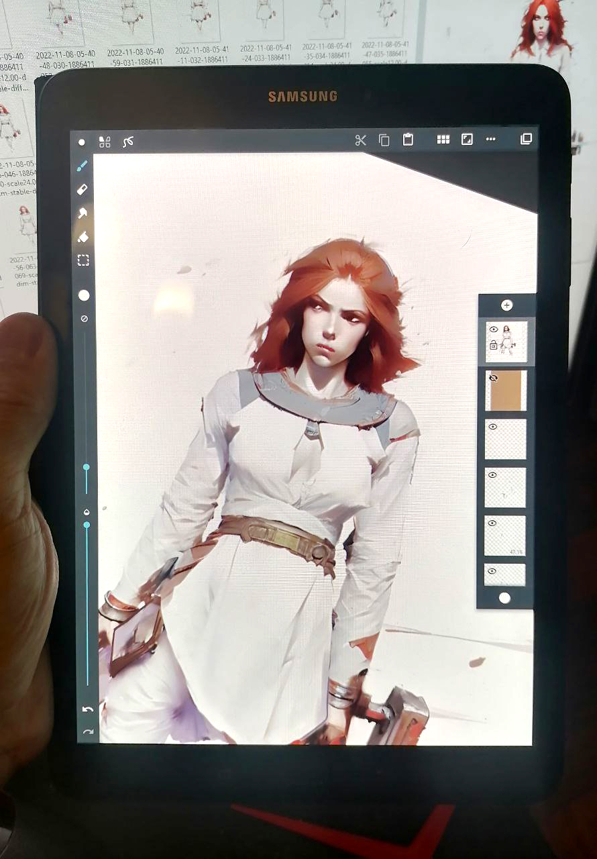
Task: Show the hidden tan-colored layer
Action: (x=493, y=378)
